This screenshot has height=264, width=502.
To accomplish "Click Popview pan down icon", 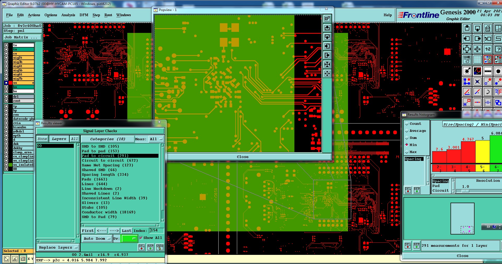I will (327, 37).
